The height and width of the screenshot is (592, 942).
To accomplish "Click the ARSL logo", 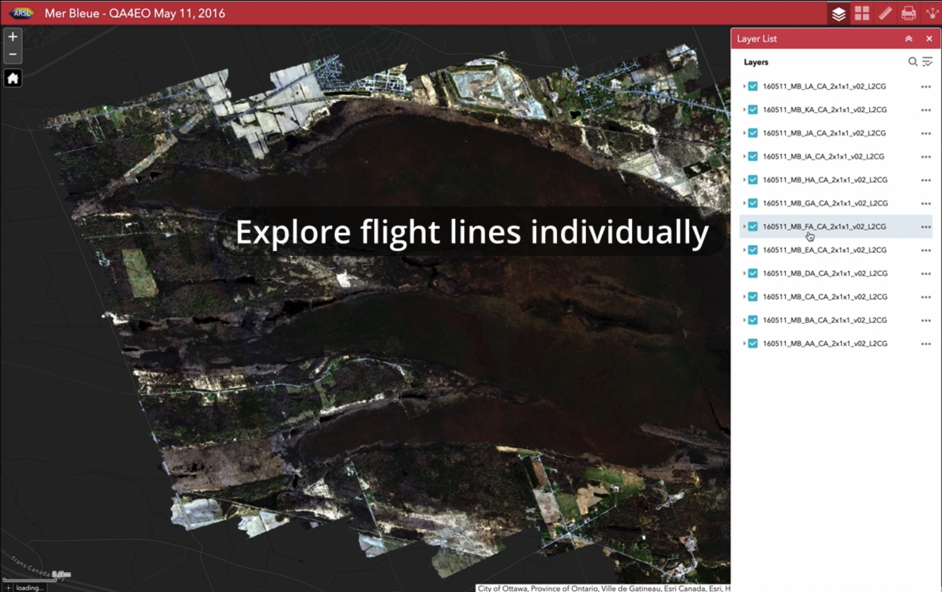I will [22, 13].
